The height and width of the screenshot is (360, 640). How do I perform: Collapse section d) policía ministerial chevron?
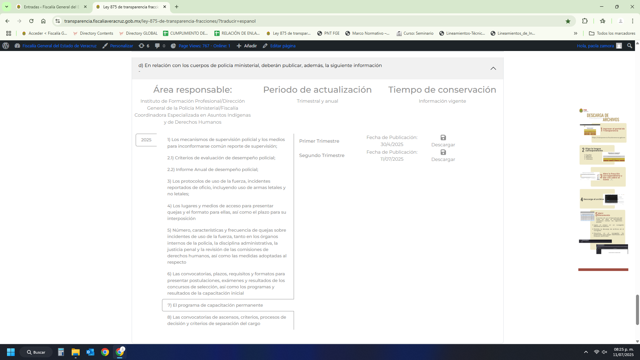point(493,68)
